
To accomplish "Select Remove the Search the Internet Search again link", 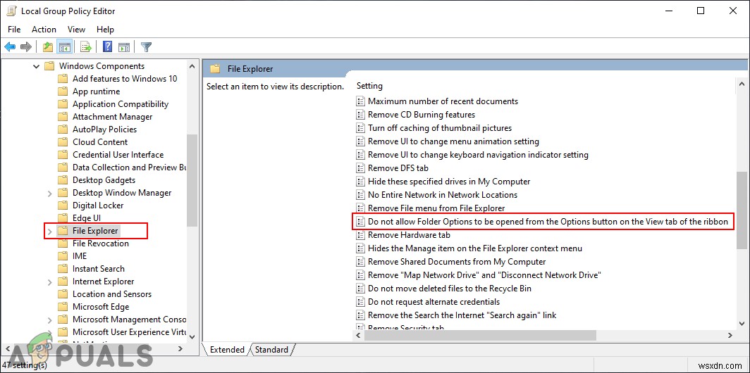I will pos(462,315).
